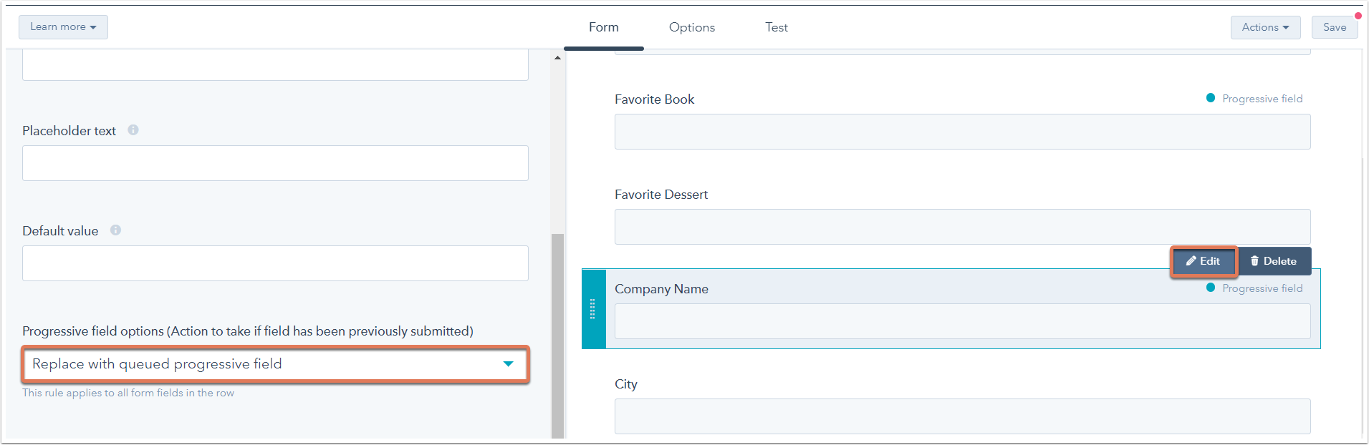Click the Favorite Book input field
The image size is (1369, 445).
tap(963, 132)
